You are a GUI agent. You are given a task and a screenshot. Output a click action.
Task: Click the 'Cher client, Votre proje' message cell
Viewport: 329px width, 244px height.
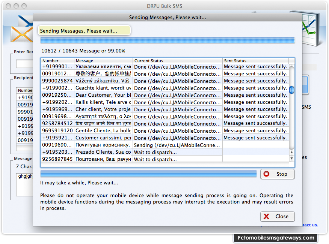pyautogui.click(x=103, y=109)
